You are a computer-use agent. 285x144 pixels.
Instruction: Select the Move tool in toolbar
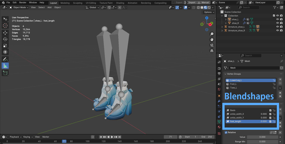(5, 33)
